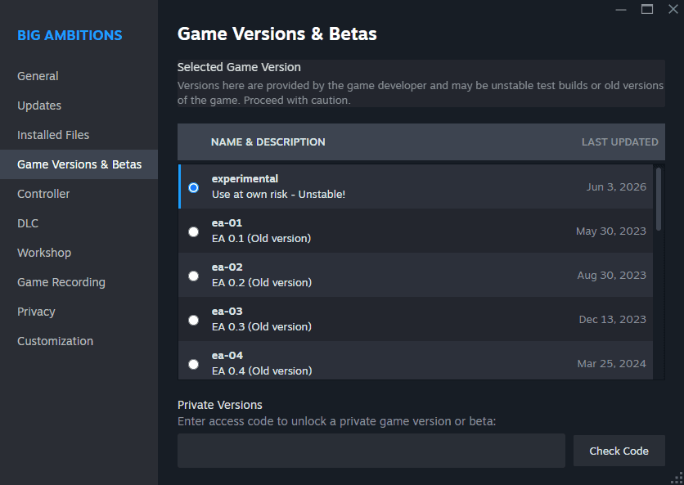
Task: Click the Private Versions heading
Action: click(220, 405)
